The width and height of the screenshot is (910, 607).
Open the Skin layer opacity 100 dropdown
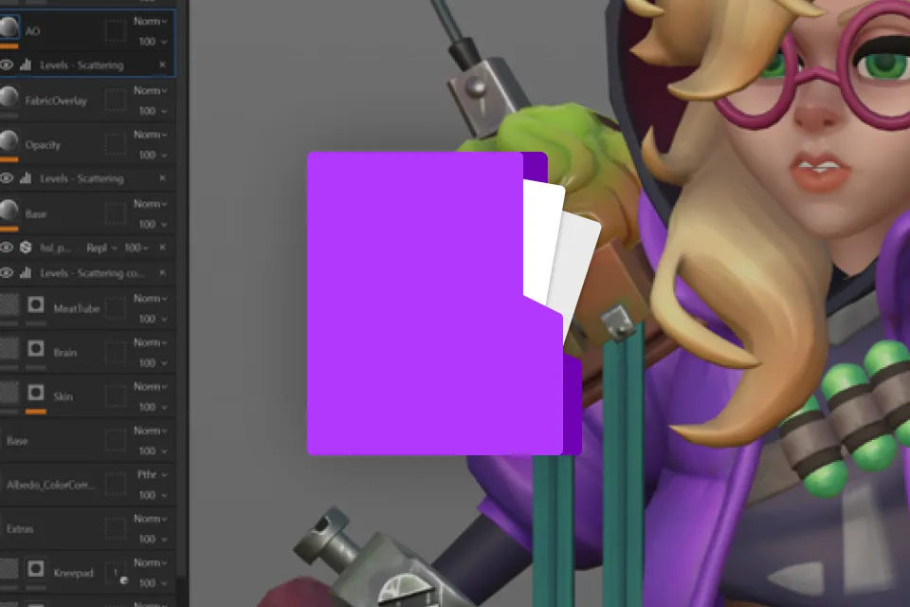[x=154, y=407]
